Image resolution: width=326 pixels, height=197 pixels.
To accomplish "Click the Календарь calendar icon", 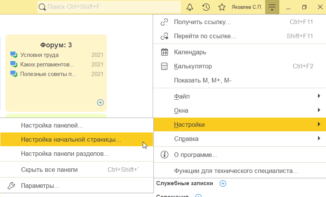I will tap(165, 52).
